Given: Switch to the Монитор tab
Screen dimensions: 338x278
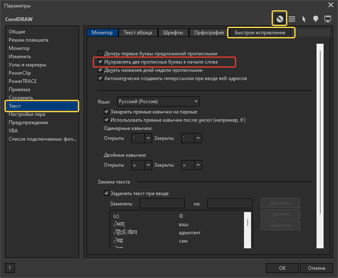Looking at the screenshot, I should [102, 33].
